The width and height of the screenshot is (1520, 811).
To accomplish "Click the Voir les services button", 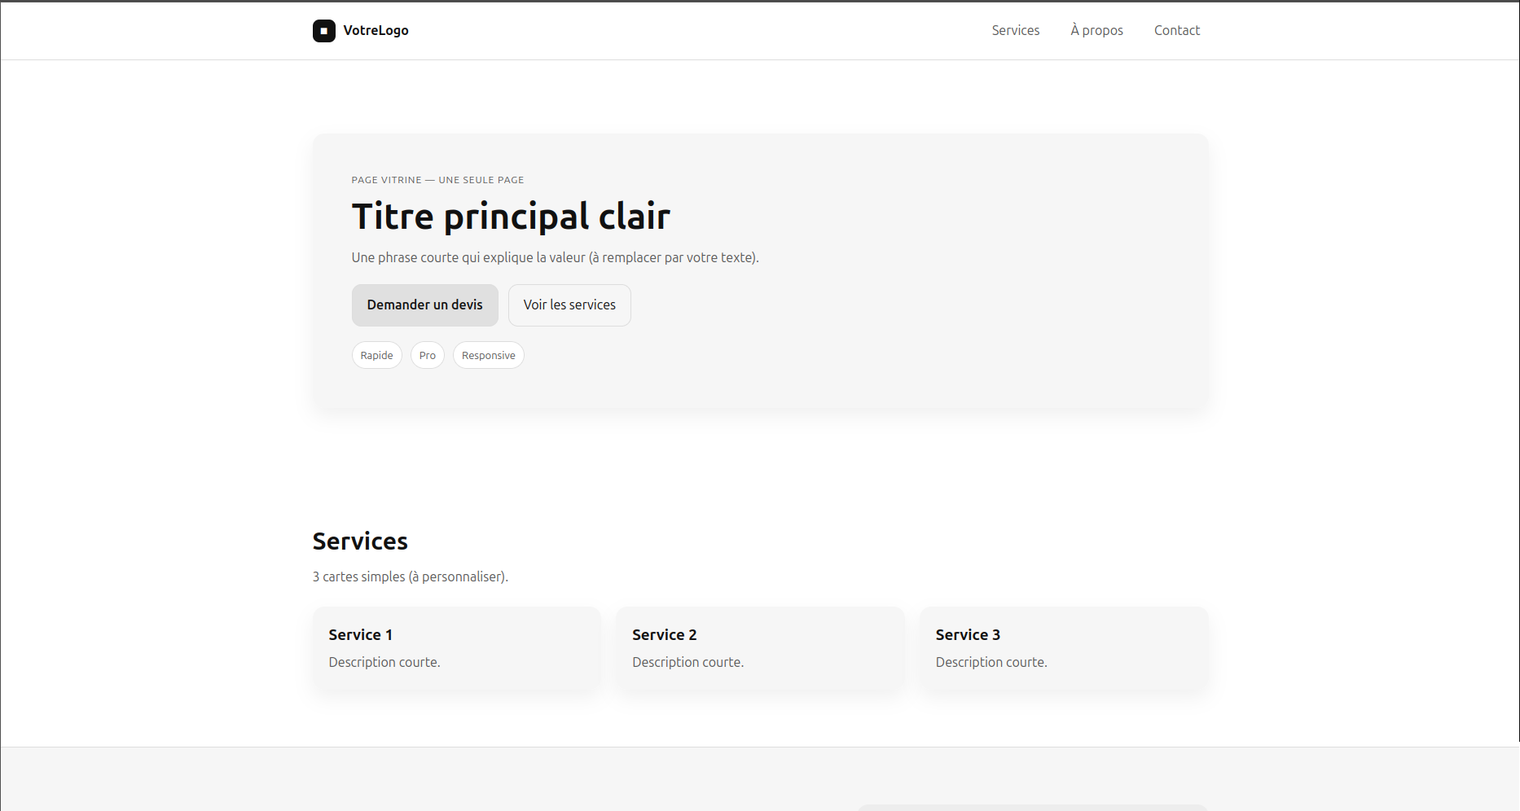I will click(x=569, y=305).
